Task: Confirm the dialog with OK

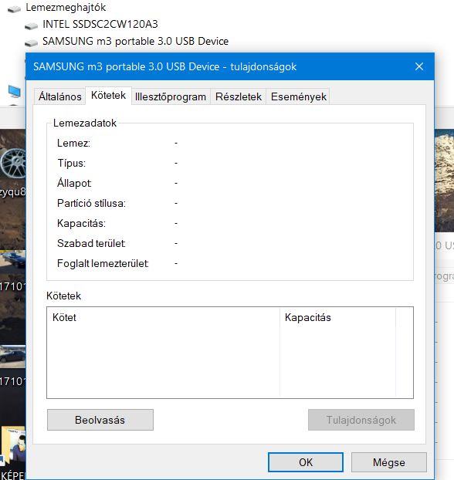Action: tap(306, 462)
